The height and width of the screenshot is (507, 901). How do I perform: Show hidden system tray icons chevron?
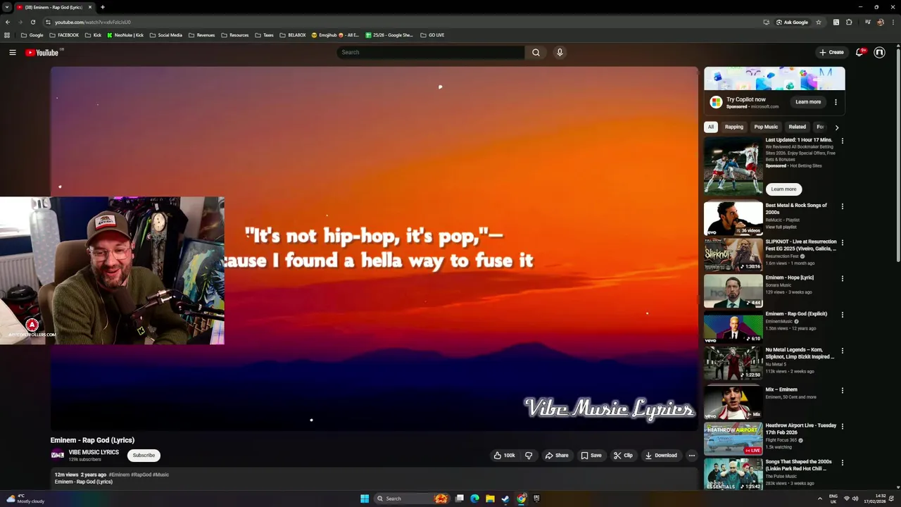pos(819,499)
